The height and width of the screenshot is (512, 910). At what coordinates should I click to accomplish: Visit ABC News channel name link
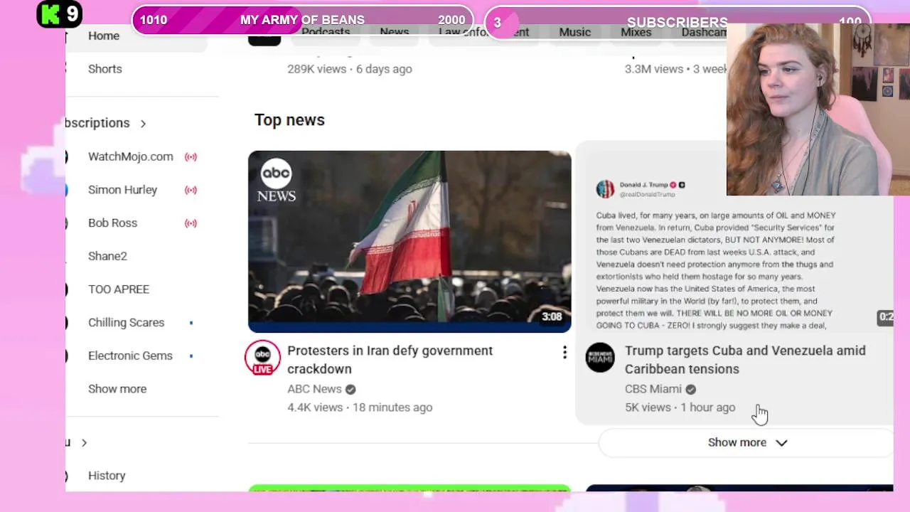(314, 389)
